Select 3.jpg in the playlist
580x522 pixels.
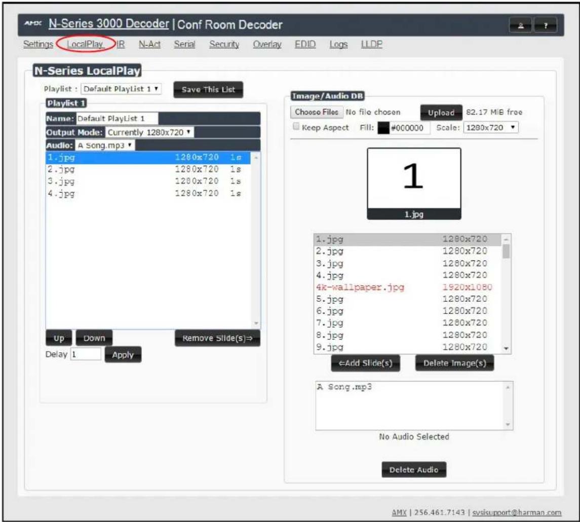coord(148,181)
